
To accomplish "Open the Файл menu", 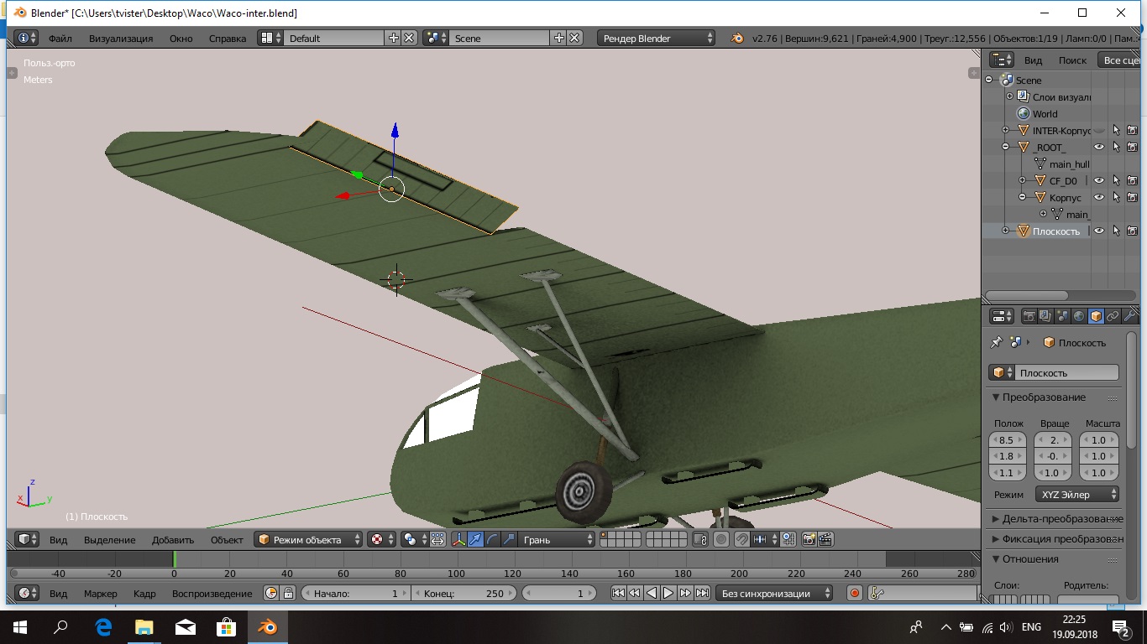I will [x=60, y=38].
